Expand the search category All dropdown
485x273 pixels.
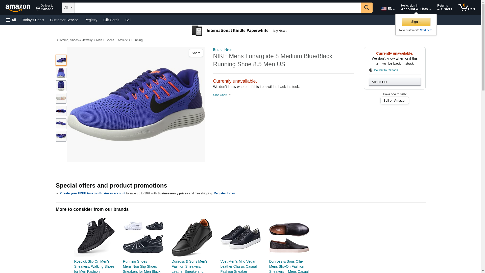(x=68, y=8)
